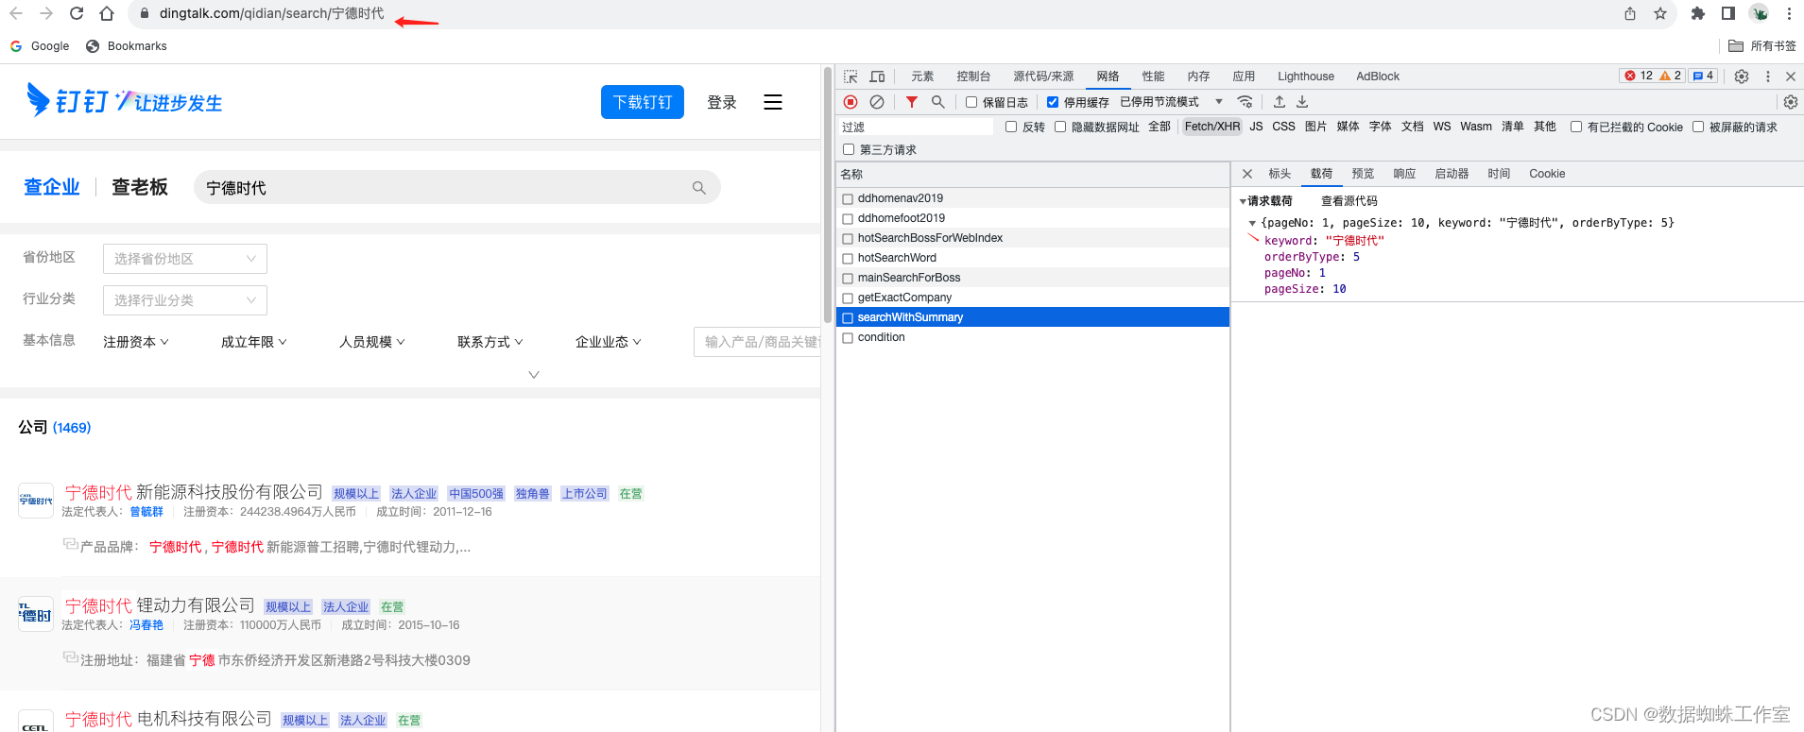Open Lighthouse DevTools tab
The width and height of the screenshot is (1804, 732).
[x=1306, y=77]
